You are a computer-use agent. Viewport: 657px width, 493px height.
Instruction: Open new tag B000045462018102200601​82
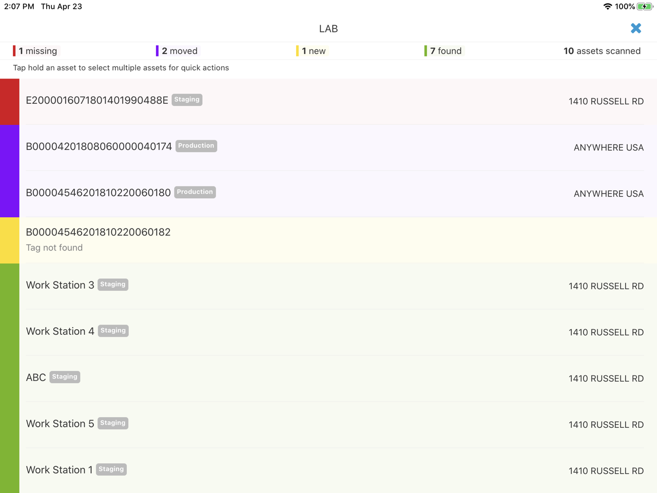[328, 240]
